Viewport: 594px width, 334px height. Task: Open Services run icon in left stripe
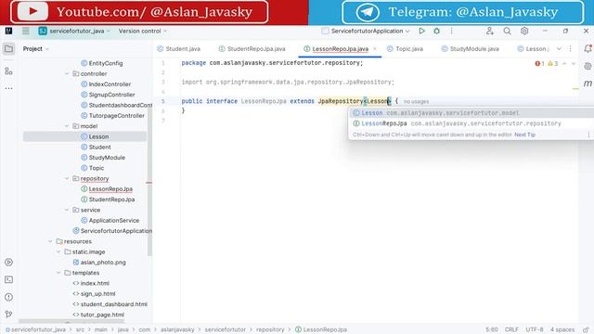(8, 262)
